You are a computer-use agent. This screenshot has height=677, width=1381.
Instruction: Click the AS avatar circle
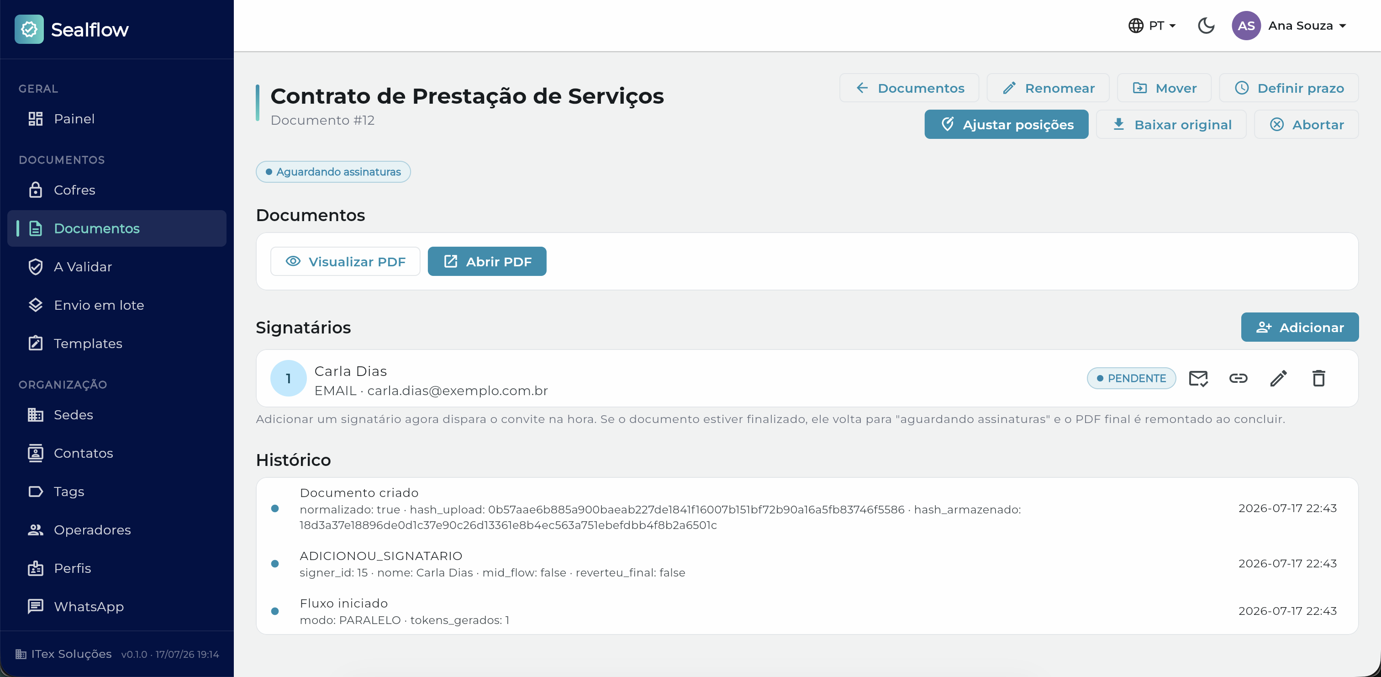(x=1246, y=26)
